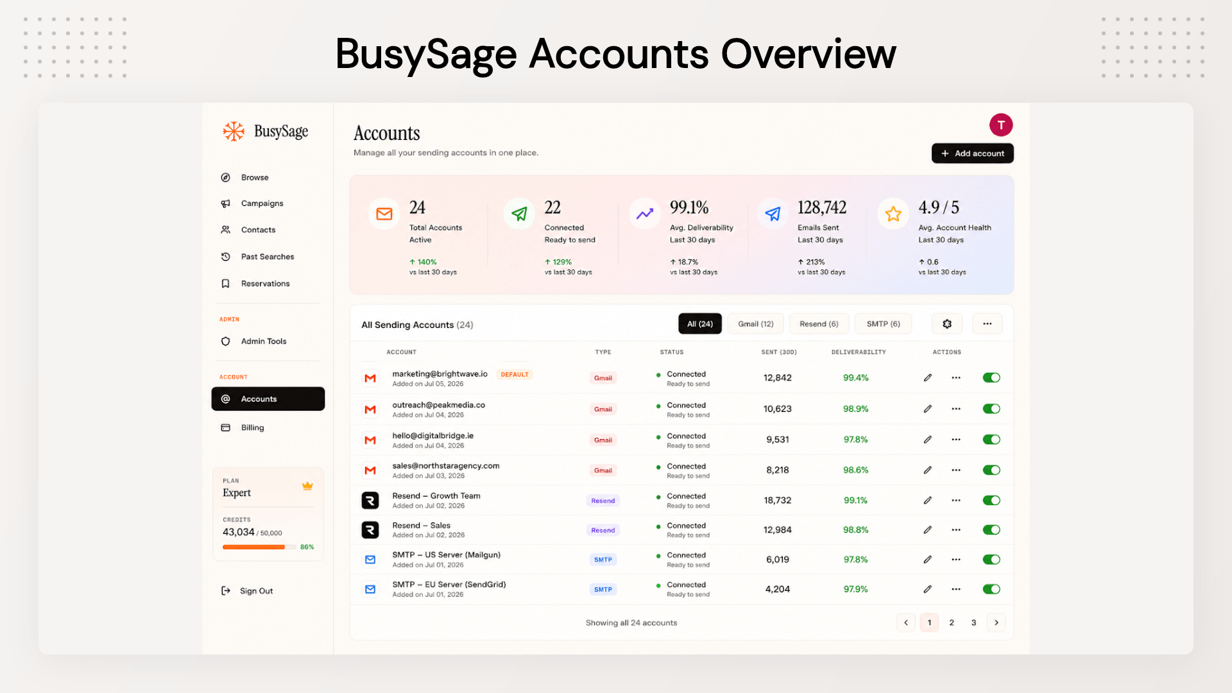Click the BusySage snowflake logo
Image resolution: width=1232 pixels, height=693 pixels.
point(234,132)
